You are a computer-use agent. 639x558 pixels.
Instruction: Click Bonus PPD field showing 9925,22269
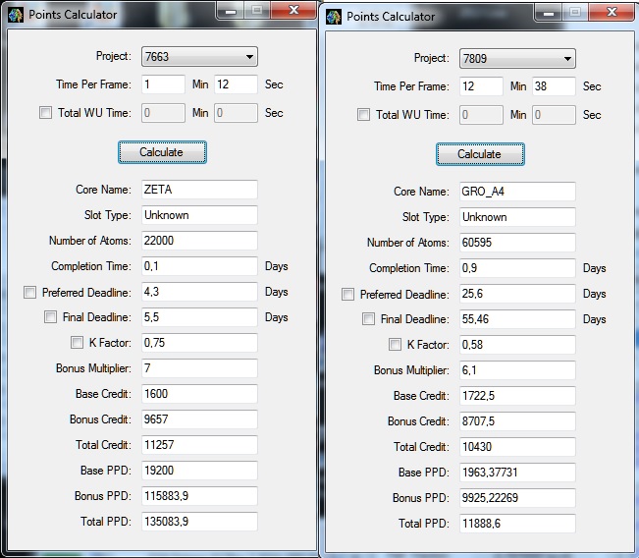pyautogui.click(x=517, y=498)
